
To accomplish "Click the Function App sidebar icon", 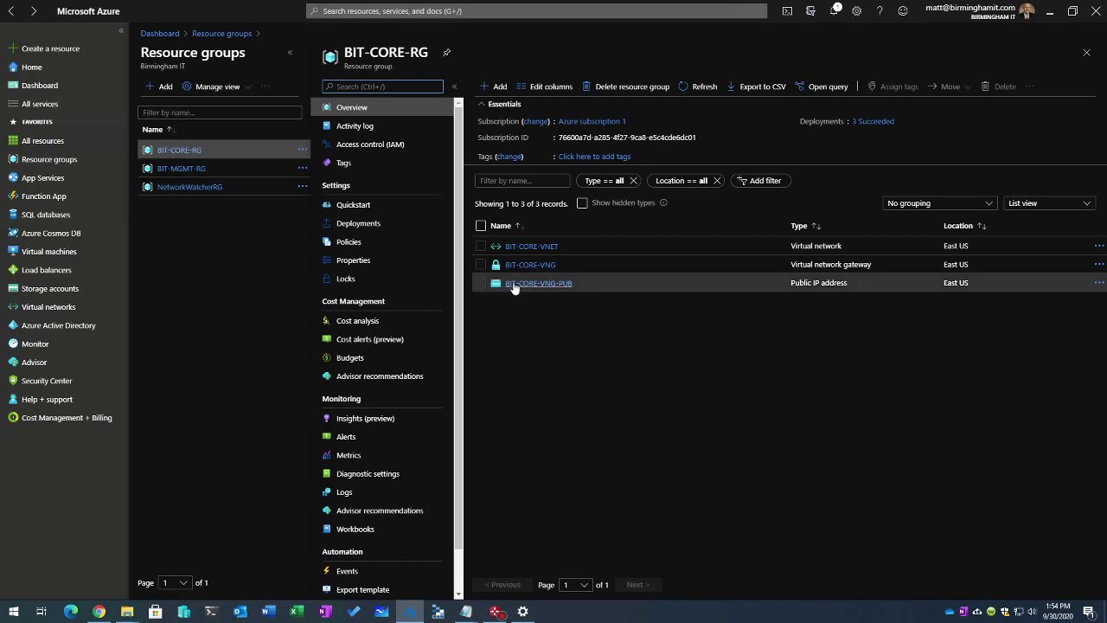I will (x=13, y=196).
